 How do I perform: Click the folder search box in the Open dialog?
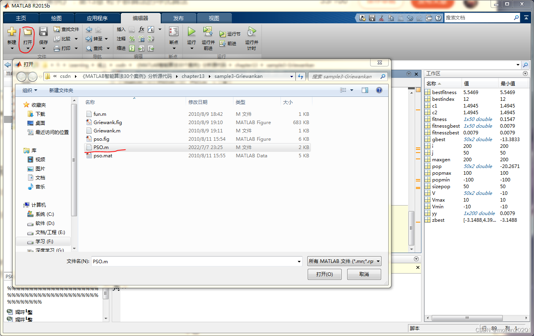[348, 76]
